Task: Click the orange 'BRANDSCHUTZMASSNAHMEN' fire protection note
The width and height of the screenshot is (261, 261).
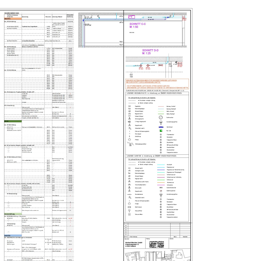Action: pos(157,84)
